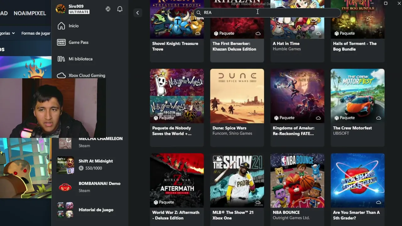
Task: Open the notifications bell
Action: click(x=120, y=9)
